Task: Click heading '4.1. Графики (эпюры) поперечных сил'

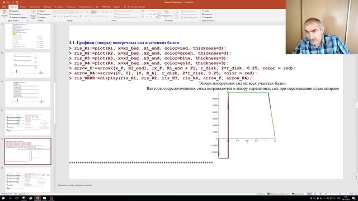Action: 124,42
